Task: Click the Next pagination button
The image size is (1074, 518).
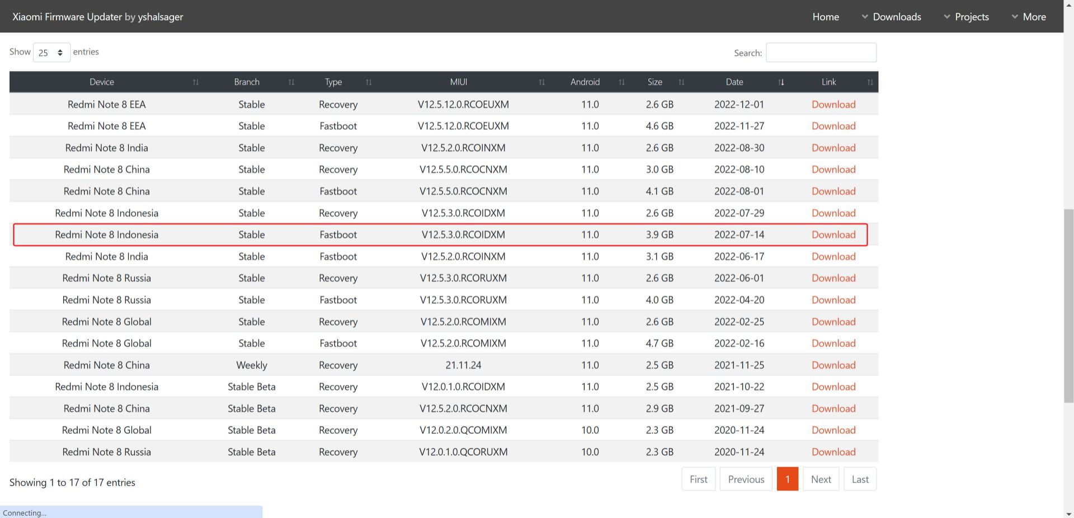Action: pos(821,479)
